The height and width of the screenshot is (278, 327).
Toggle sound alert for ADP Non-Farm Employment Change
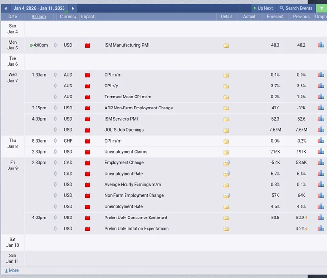click(x=55, y=108)
